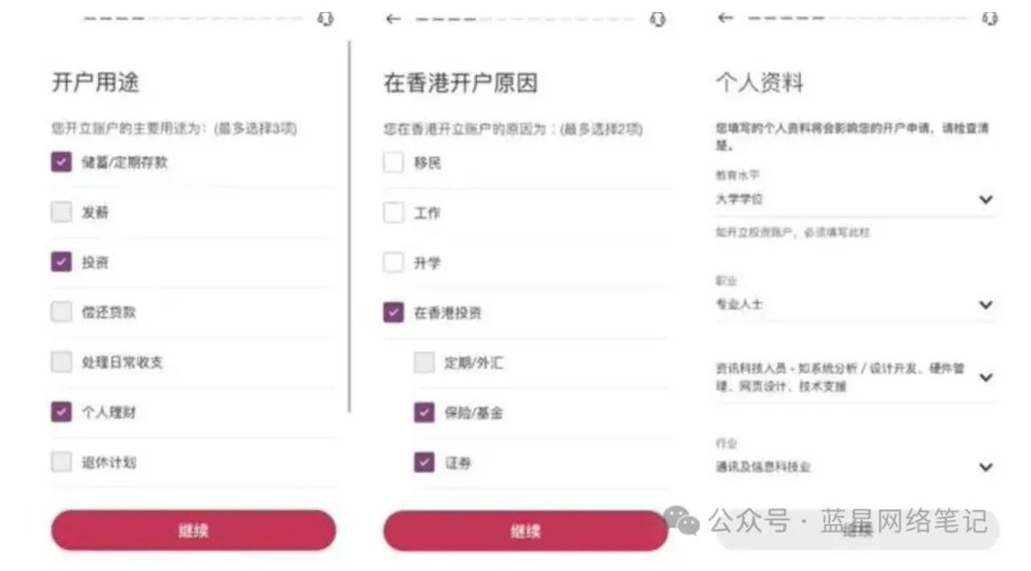This screenshot has width=1031, height=571.
Task: Open the 教育水平 dropdown showing 大学学位
Action: pyautogui.click(x=985, y=199)
